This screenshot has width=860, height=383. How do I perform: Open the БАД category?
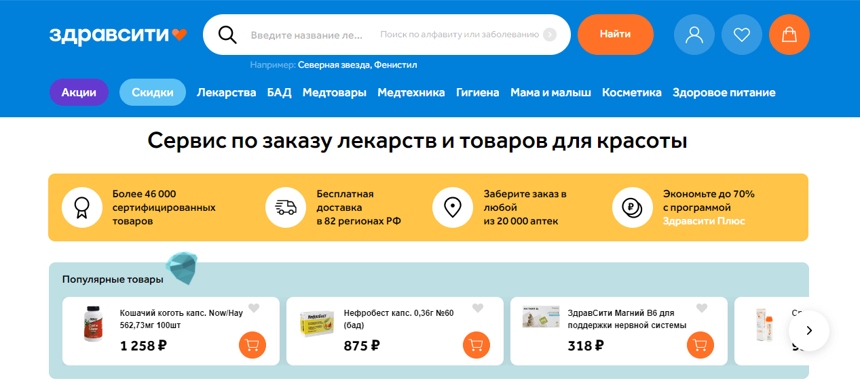pos(280,93)
